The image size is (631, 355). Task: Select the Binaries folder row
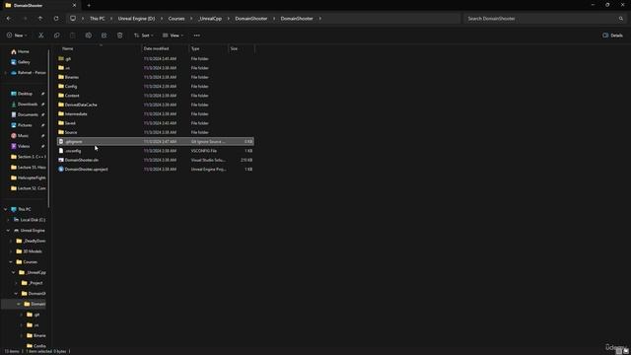tap(156, 77)
